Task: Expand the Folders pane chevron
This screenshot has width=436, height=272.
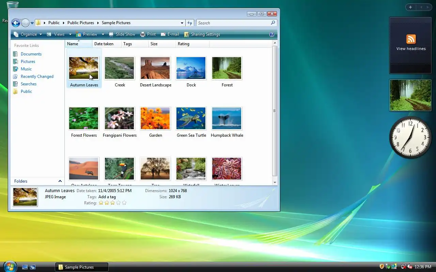Action: pyautogui.click(x=60, y=181)
